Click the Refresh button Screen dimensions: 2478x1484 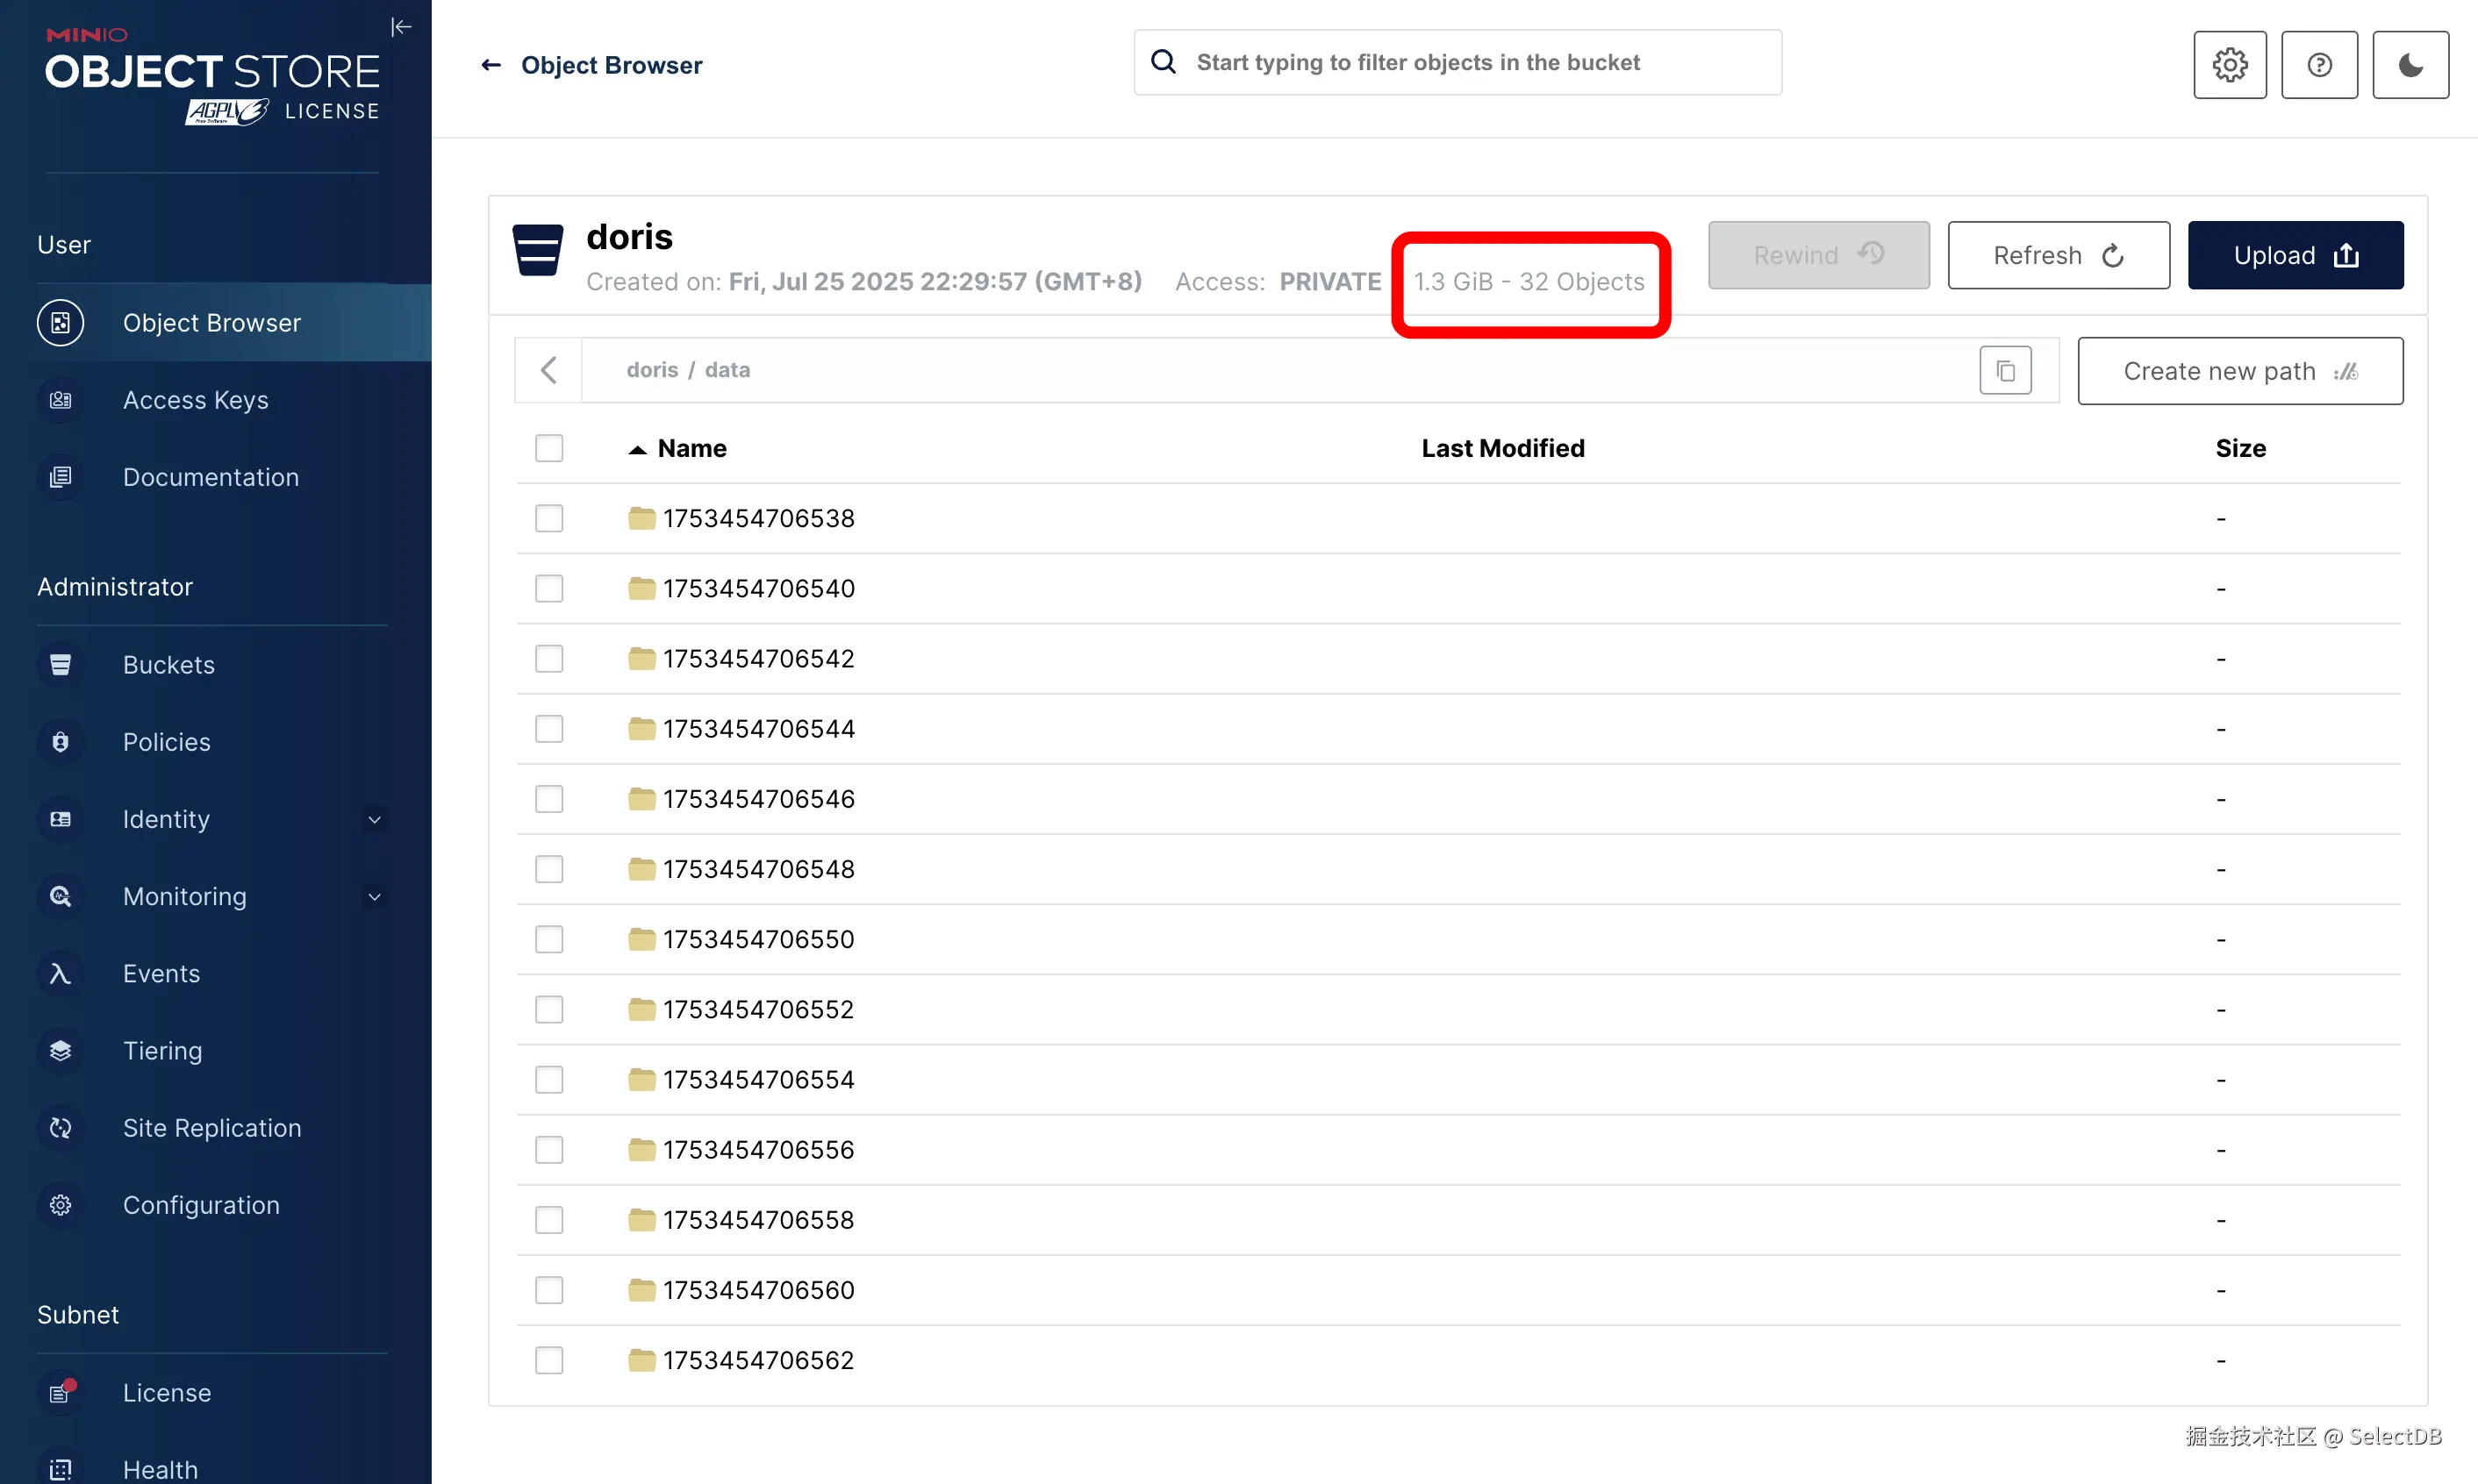click(x=2057, y=255)
